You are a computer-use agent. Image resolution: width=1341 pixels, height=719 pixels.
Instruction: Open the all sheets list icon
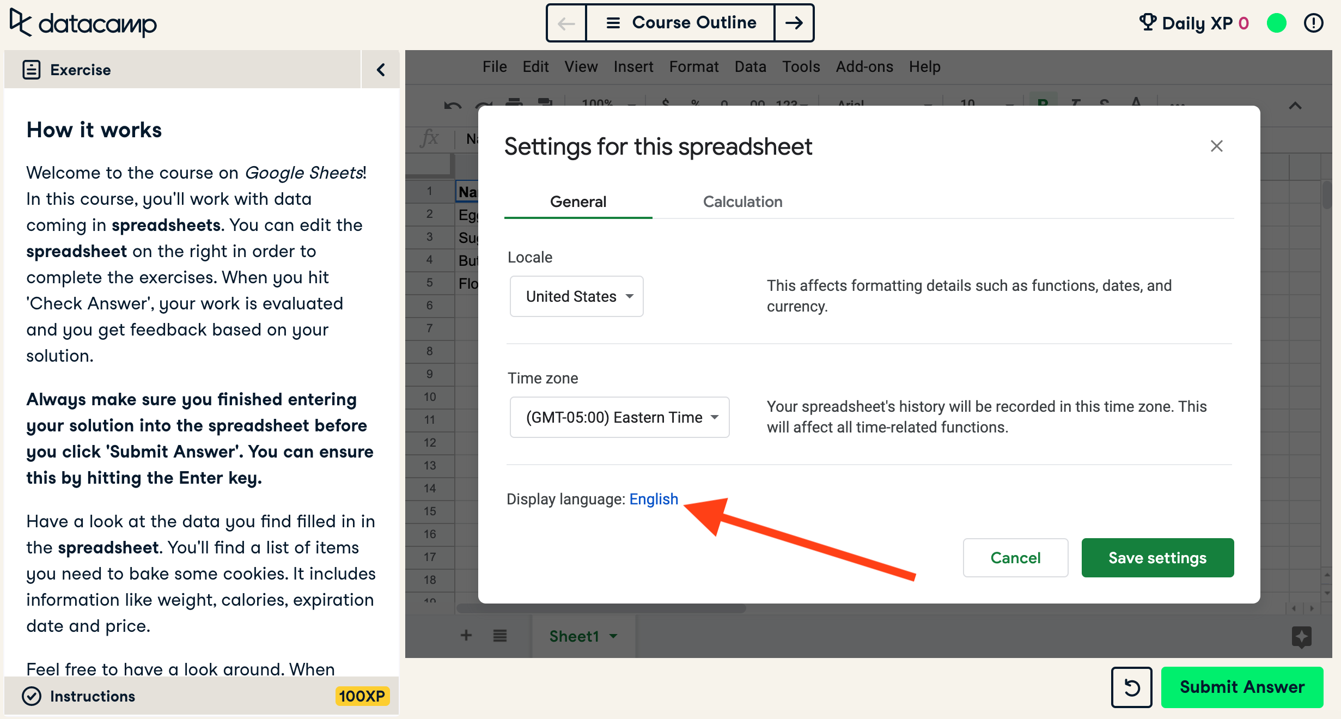pyautogui.click(x=499, y=635)
